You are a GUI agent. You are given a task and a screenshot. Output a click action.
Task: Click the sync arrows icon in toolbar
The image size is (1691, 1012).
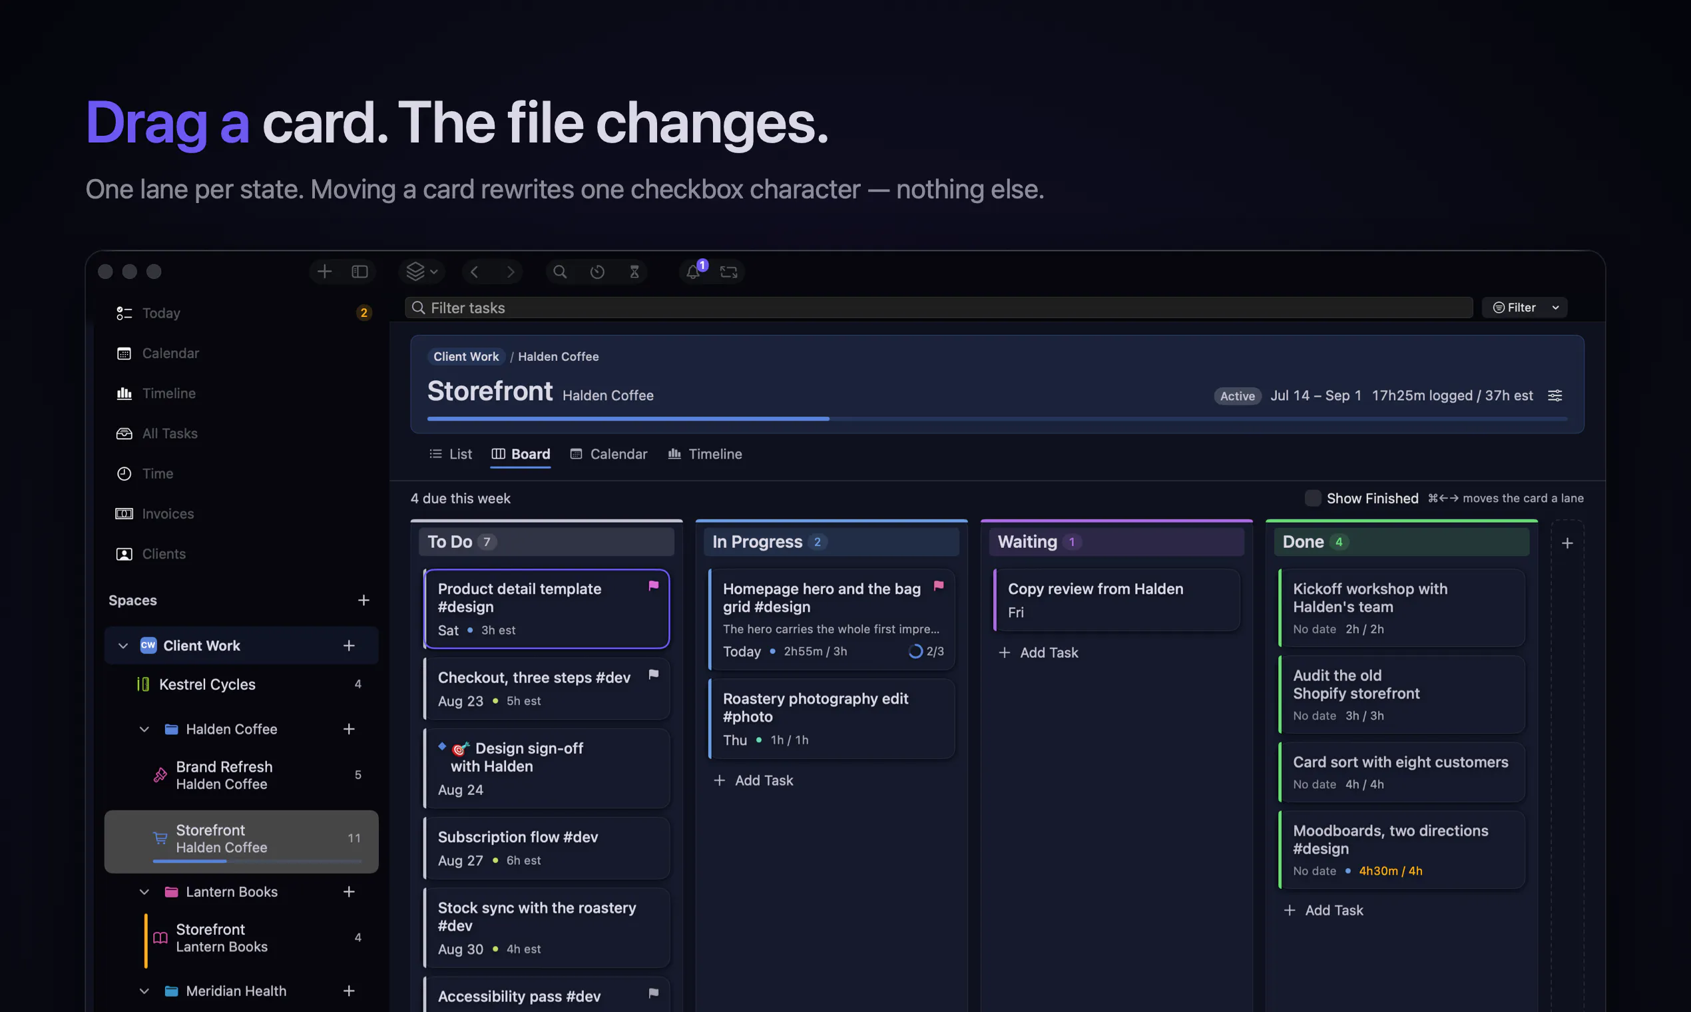tap(729, 272)
